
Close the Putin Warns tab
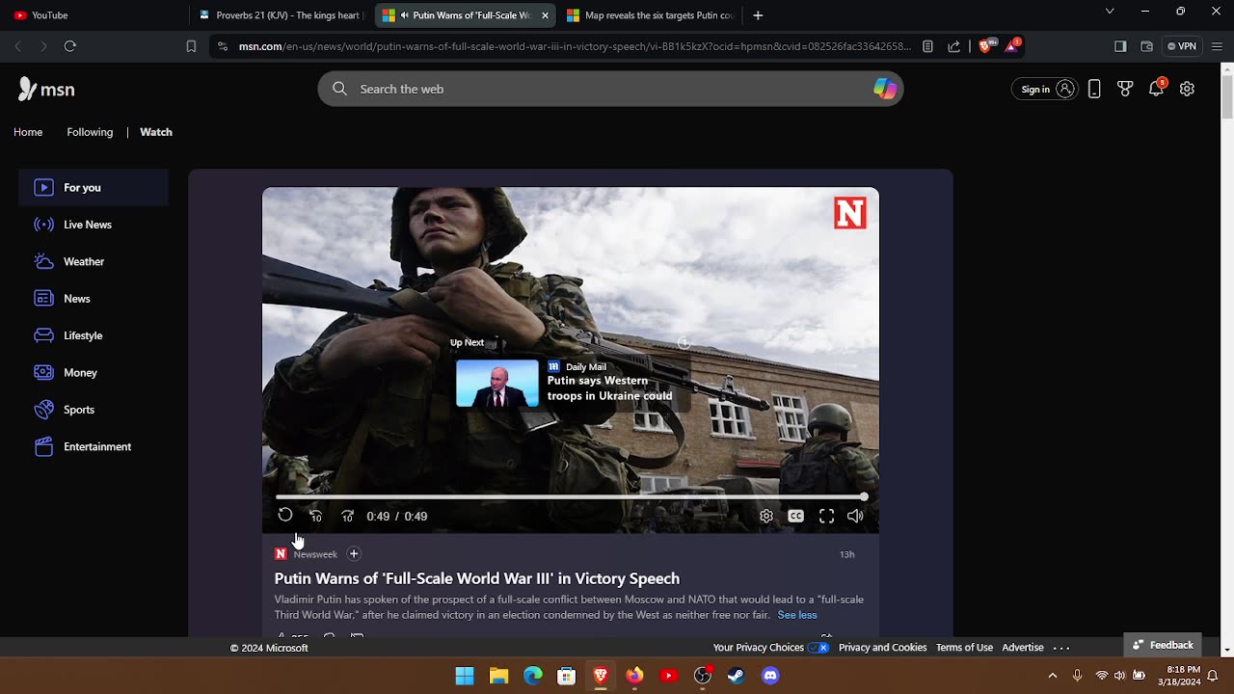(x=545, y=15)
